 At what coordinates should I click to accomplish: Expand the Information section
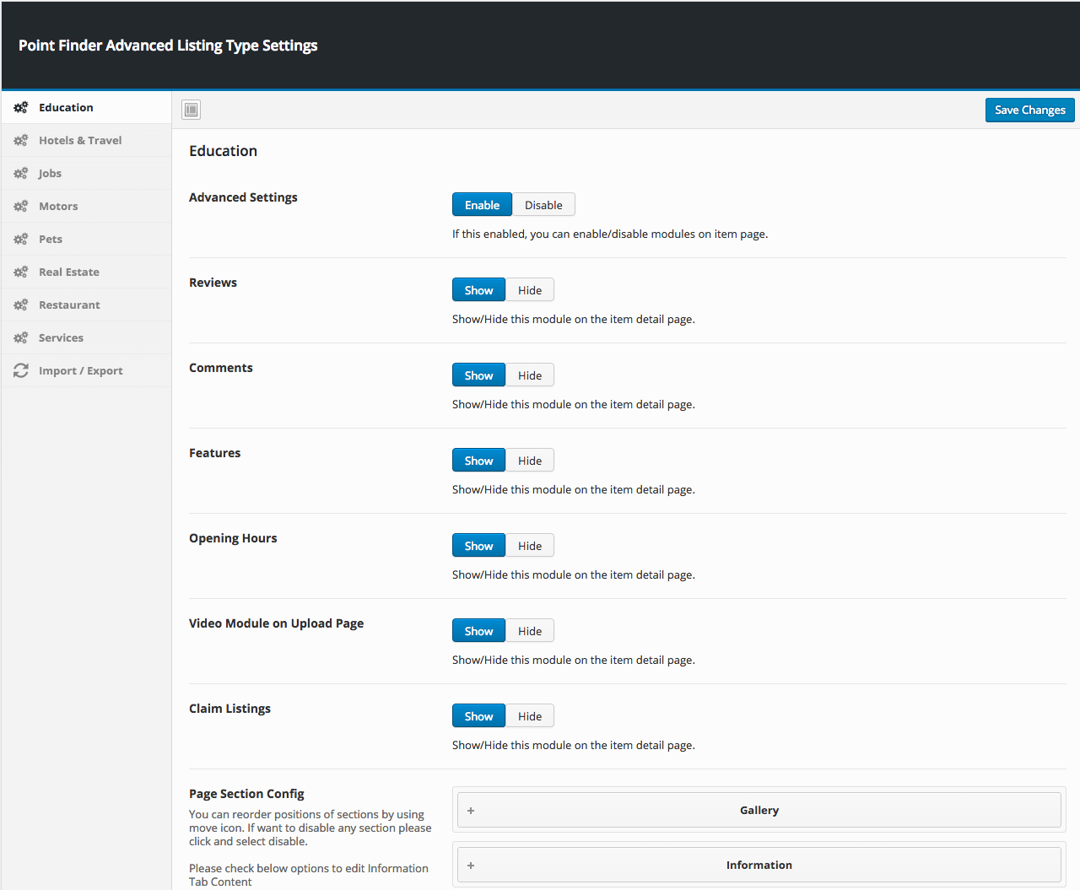[470, 865]
